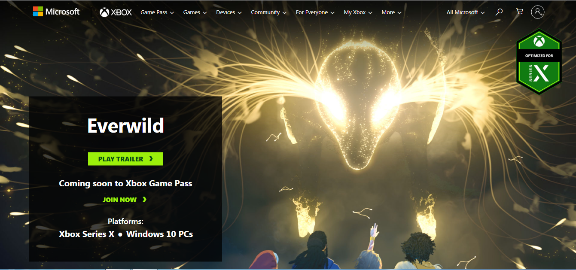Open the search magnifier icon
Viewport: 576px width, 270px height.
(x=499, y=12)
